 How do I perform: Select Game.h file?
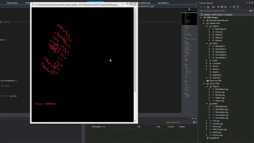(x=216, y=69)
